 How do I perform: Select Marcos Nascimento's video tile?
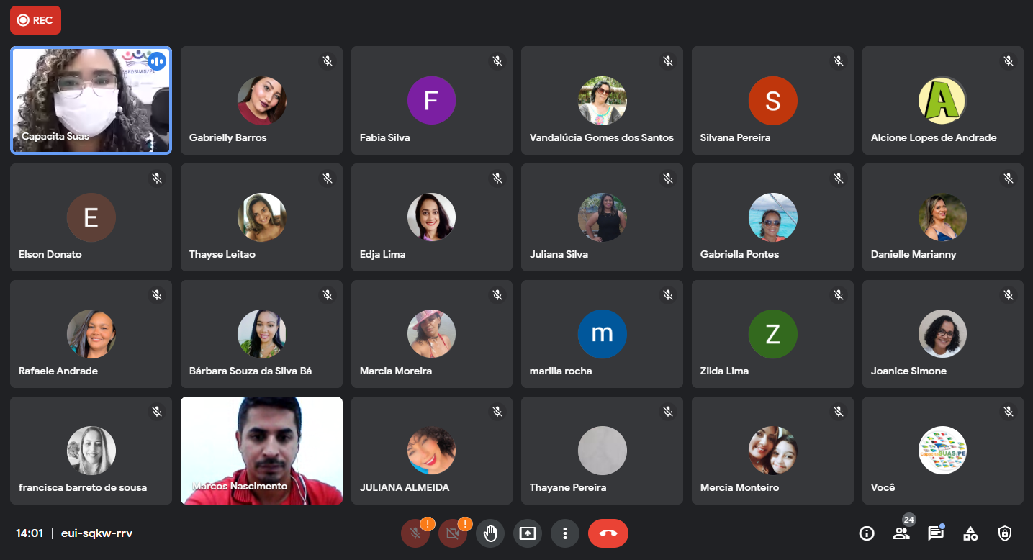click(x=261, y=450)
